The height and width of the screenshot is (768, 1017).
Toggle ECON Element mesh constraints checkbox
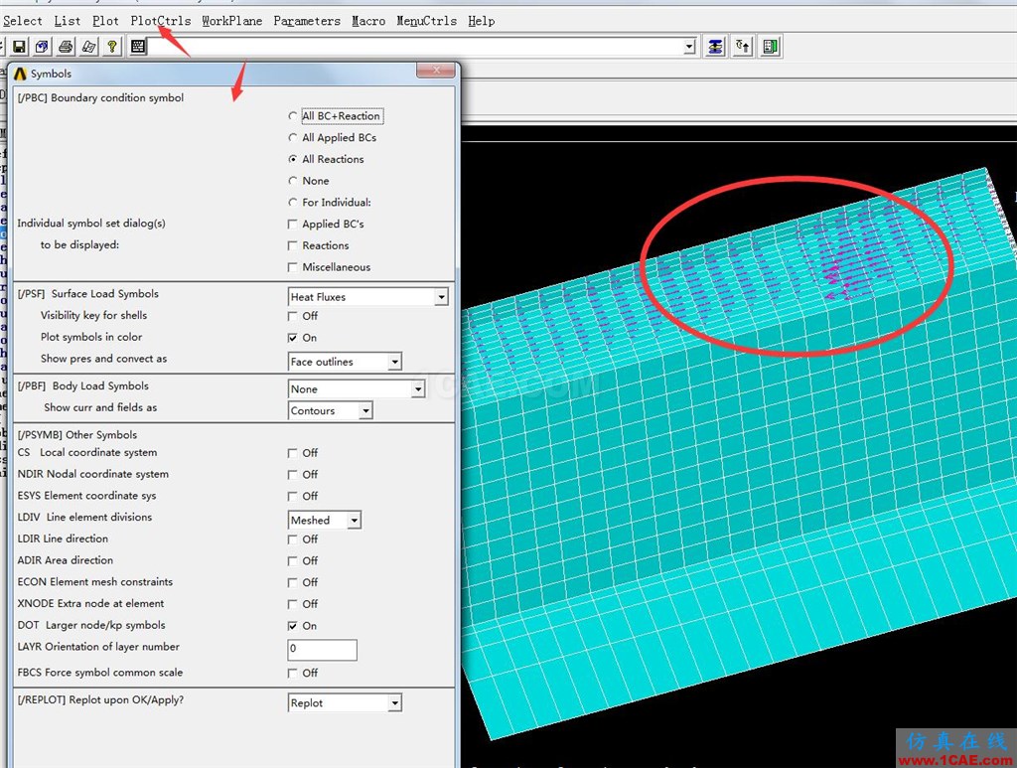[293, 582]
